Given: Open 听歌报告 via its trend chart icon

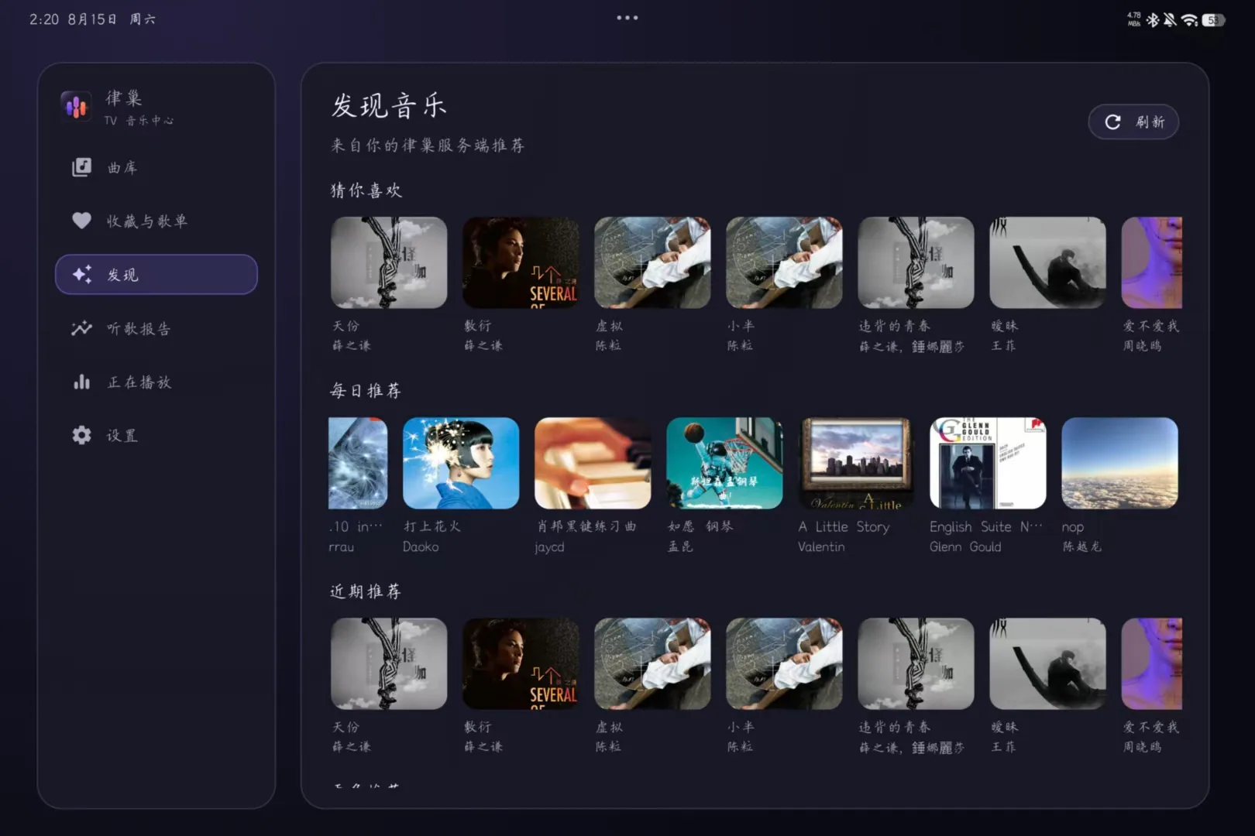Looking at the screenshot, I should tap(81, 328).
